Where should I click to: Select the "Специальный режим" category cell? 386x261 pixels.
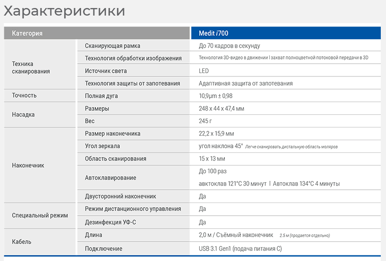[40, 215]
